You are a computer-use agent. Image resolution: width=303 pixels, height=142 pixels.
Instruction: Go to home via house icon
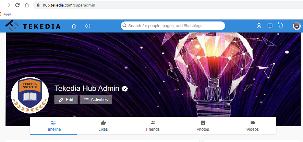(x=74, y=26)
